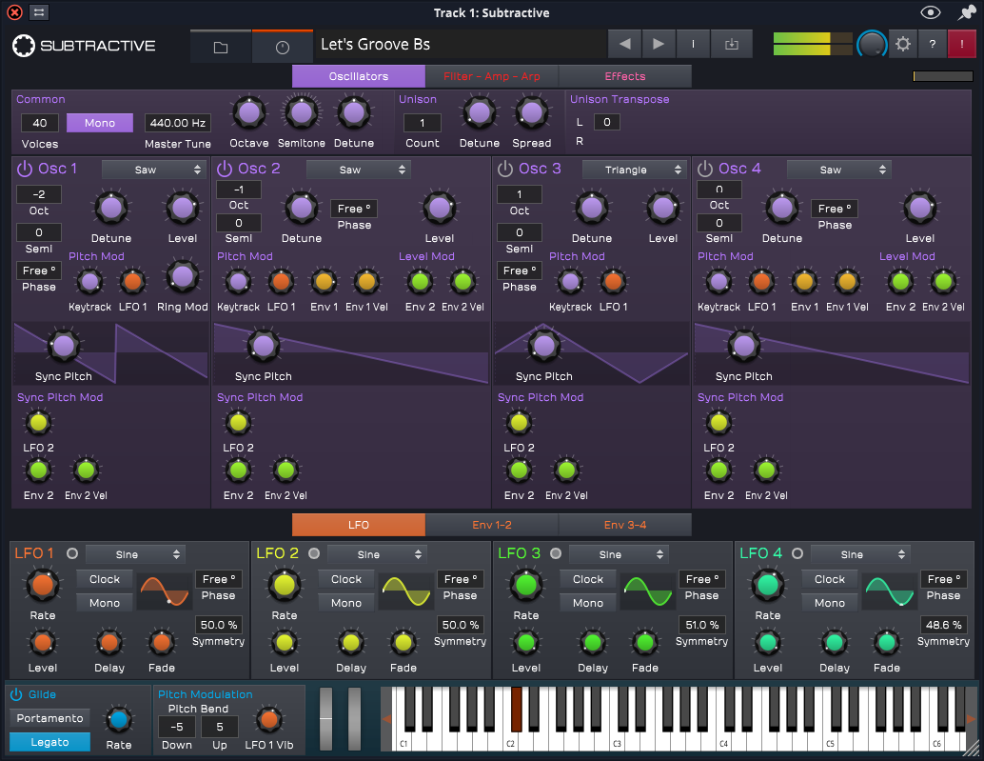The image size is (984, 761).
Task: Select the LFO tab
Action: tap(359, 525)
